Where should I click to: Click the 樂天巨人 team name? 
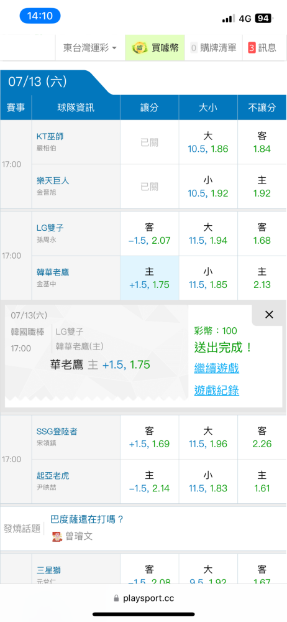(x=53, y=181)
